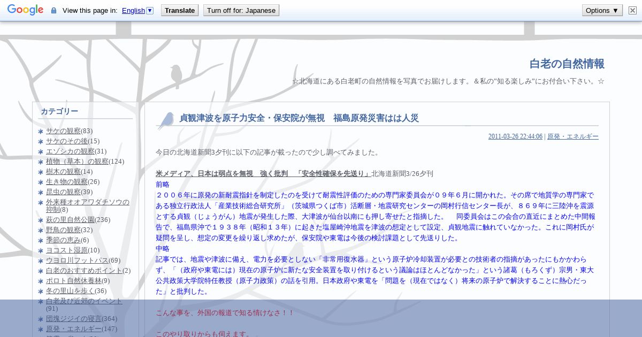Open エゾシカの観察 category

click(70, 151)
